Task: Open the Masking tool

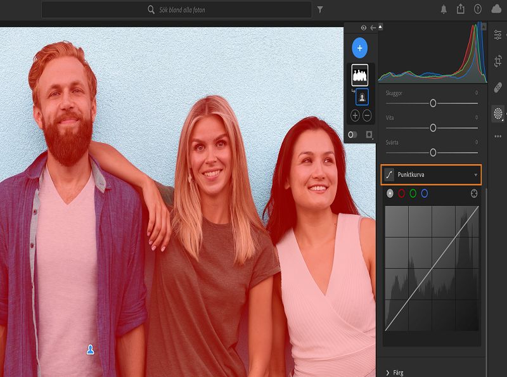Action: [498, 114]
